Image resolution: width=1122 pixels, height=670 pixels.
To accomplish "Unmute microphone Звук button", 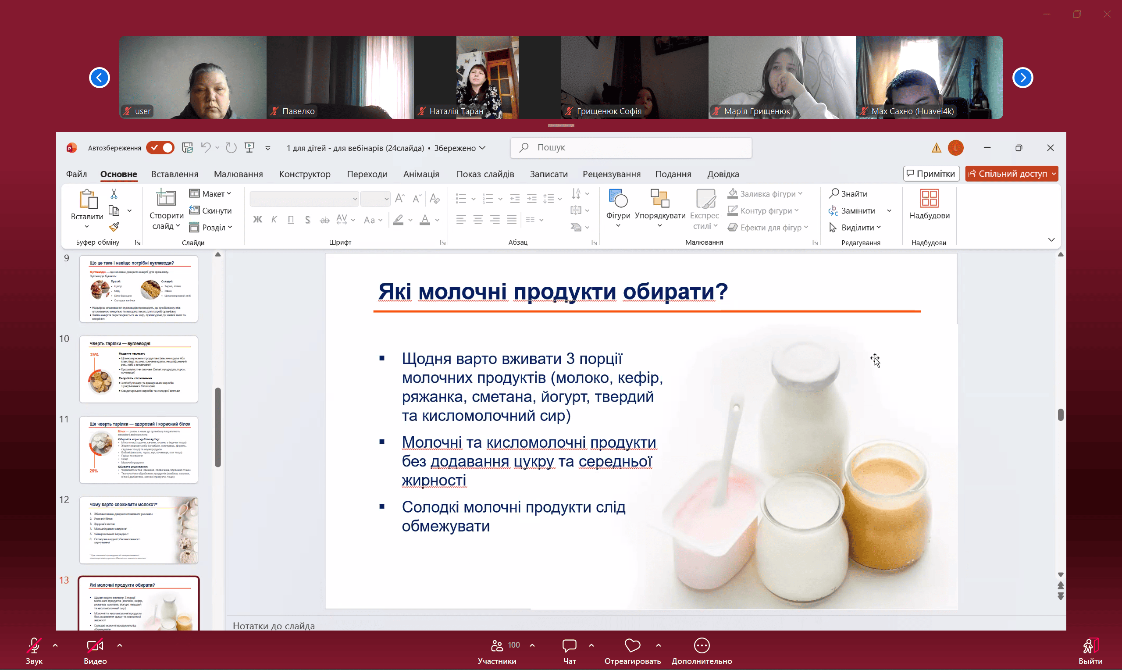I will tap(34, 651).
